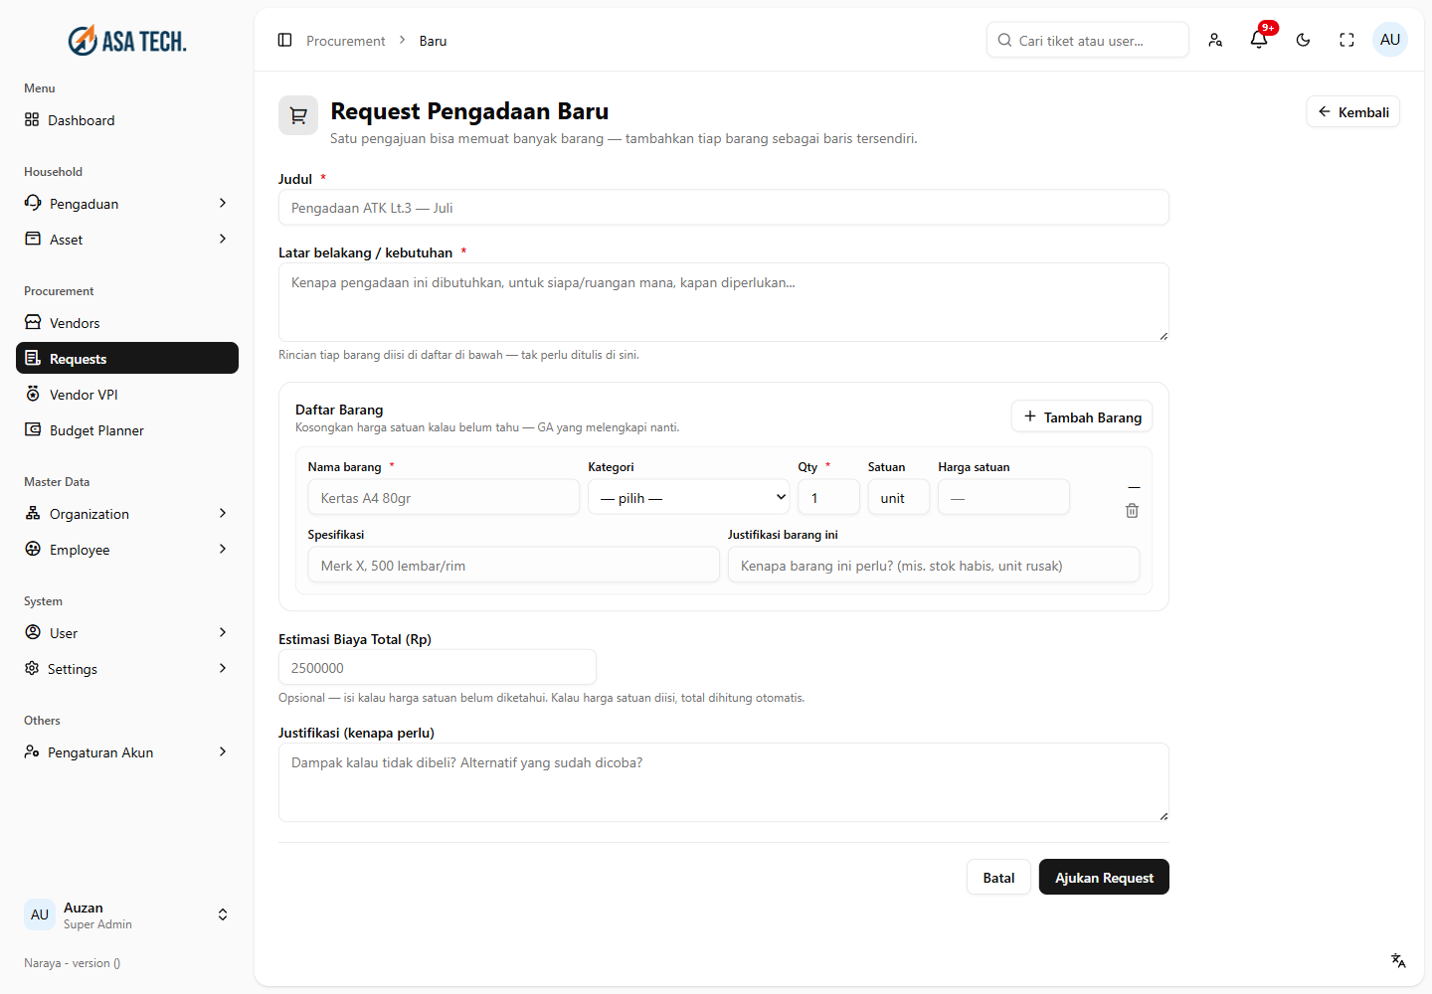The image size is (1432, 994).
Task: Focus the Judul input field
Action: click(724, 208)
